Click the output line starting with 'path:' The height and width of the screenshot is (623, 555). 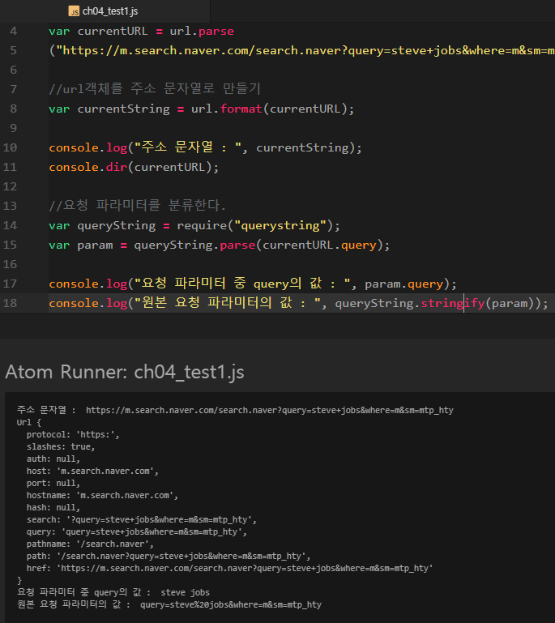pos(169,557)
